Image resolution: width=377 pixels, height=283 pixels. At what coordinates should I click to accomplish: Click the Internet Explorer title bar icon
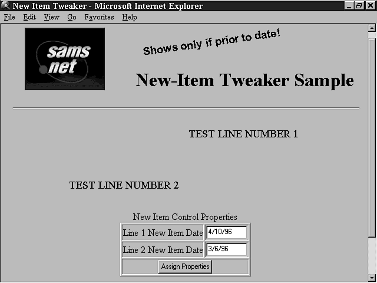click(x=5, y=6)
